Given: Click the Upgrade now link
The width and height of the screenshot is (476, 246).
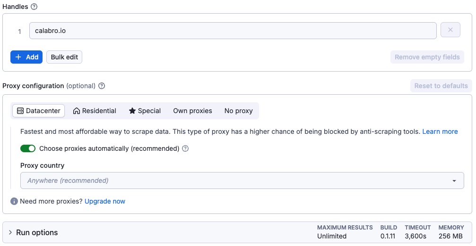Looking at the screenshot, I should (x=105, y=201).
